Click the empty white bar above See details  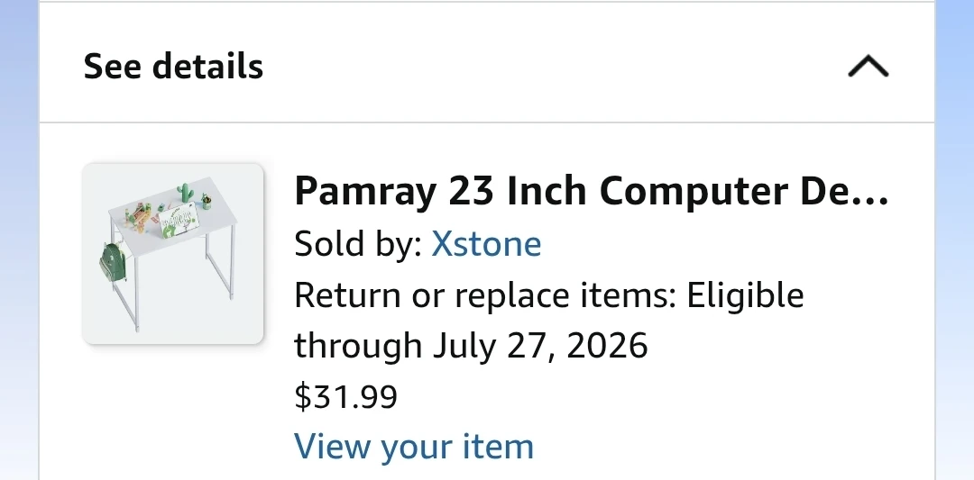pyautogui.click(x=487, y=1)
